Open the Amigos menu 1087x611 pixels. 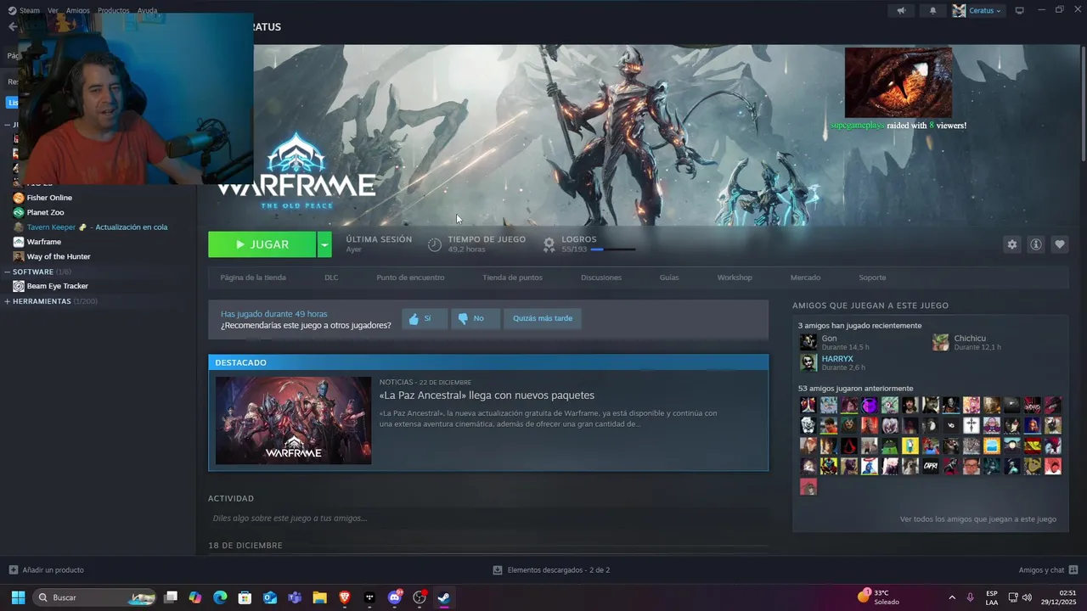[x=77, y=10]
